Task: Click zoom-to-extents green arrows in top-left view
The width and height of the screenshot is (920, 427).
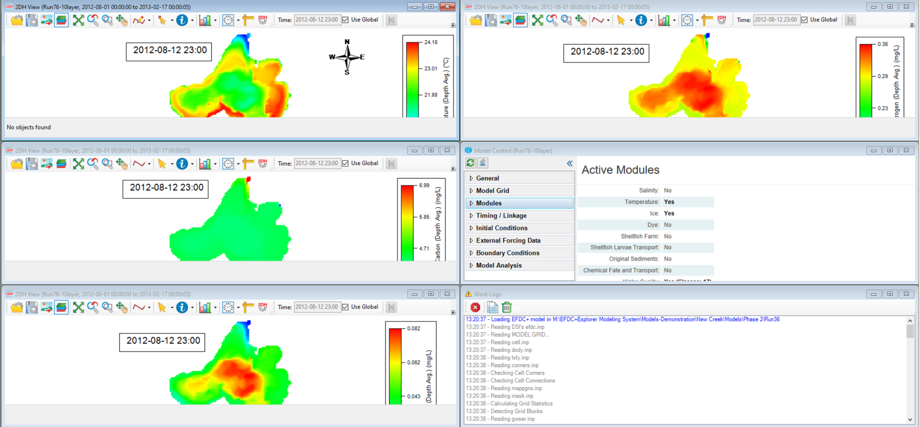Action: pyautogui.click(x=79, y=20)
